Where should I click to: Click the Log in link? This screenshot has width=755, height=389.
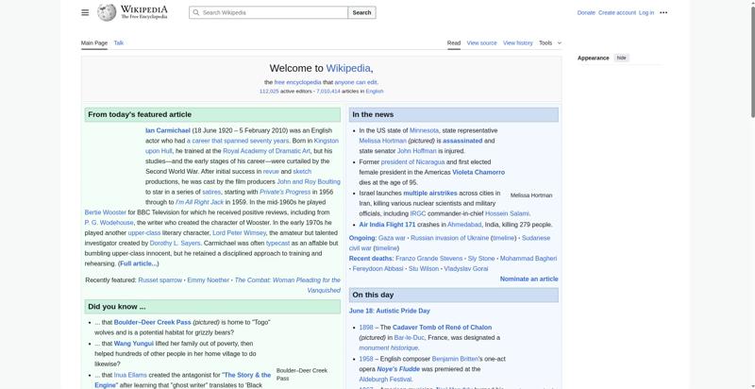tap(646, 12)
